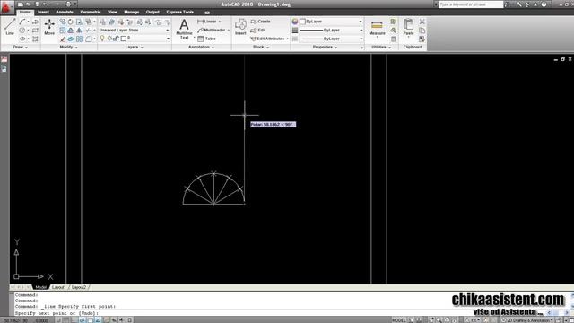Open the Help question mark icon
Viewport: 574px width, 323px height.
point(544,4)
